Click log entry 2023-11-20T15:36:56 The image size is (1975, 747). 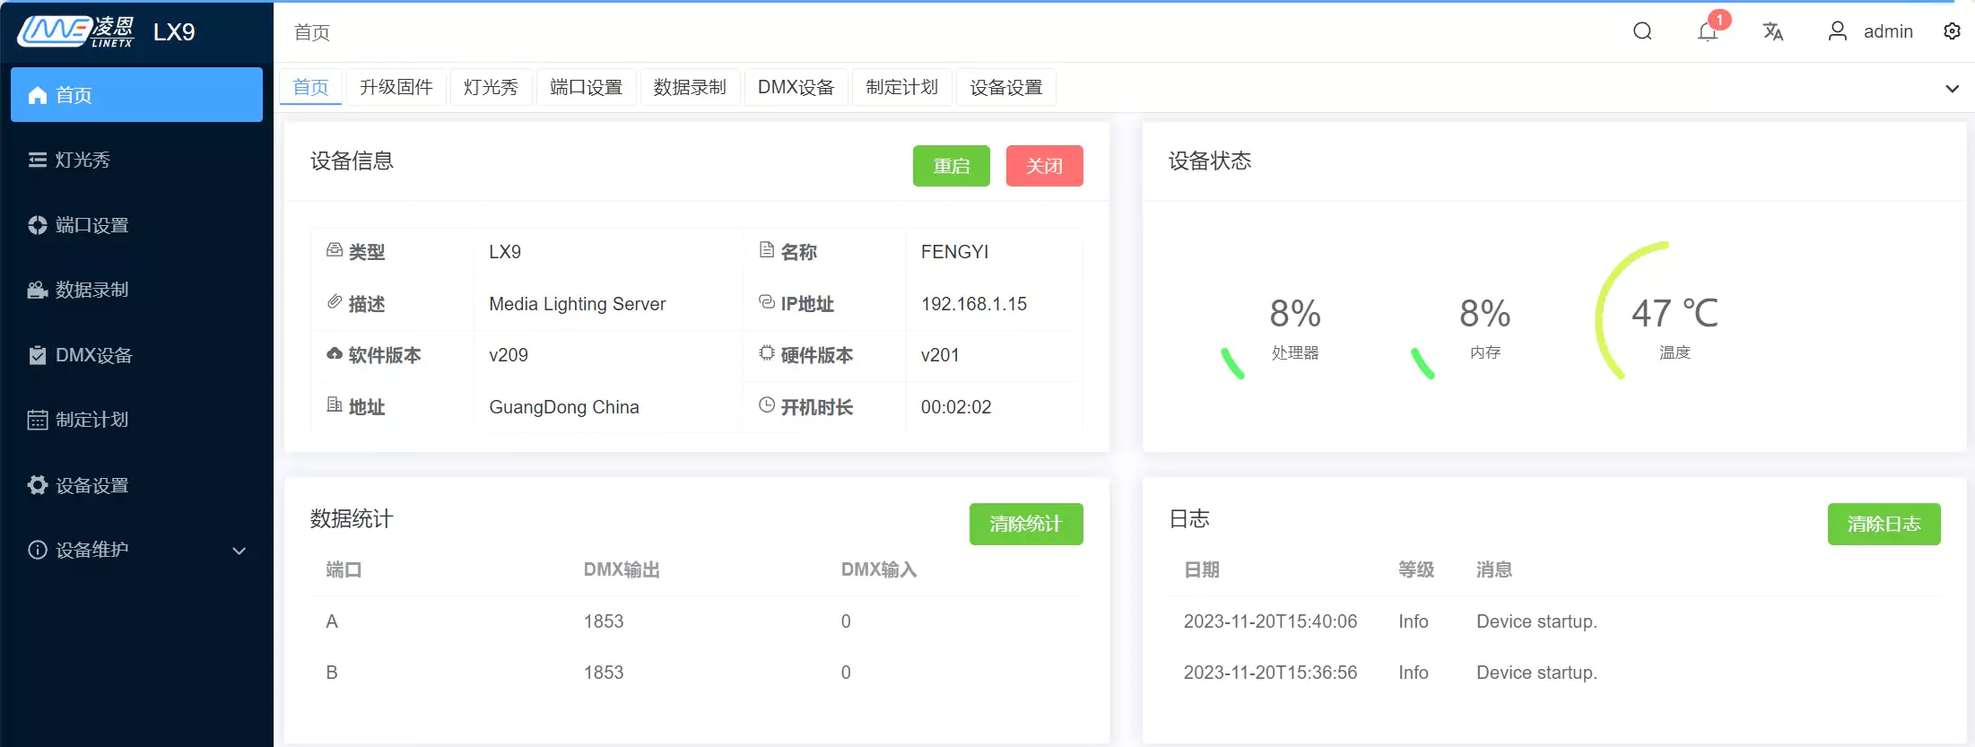(x=1555, y=673)
